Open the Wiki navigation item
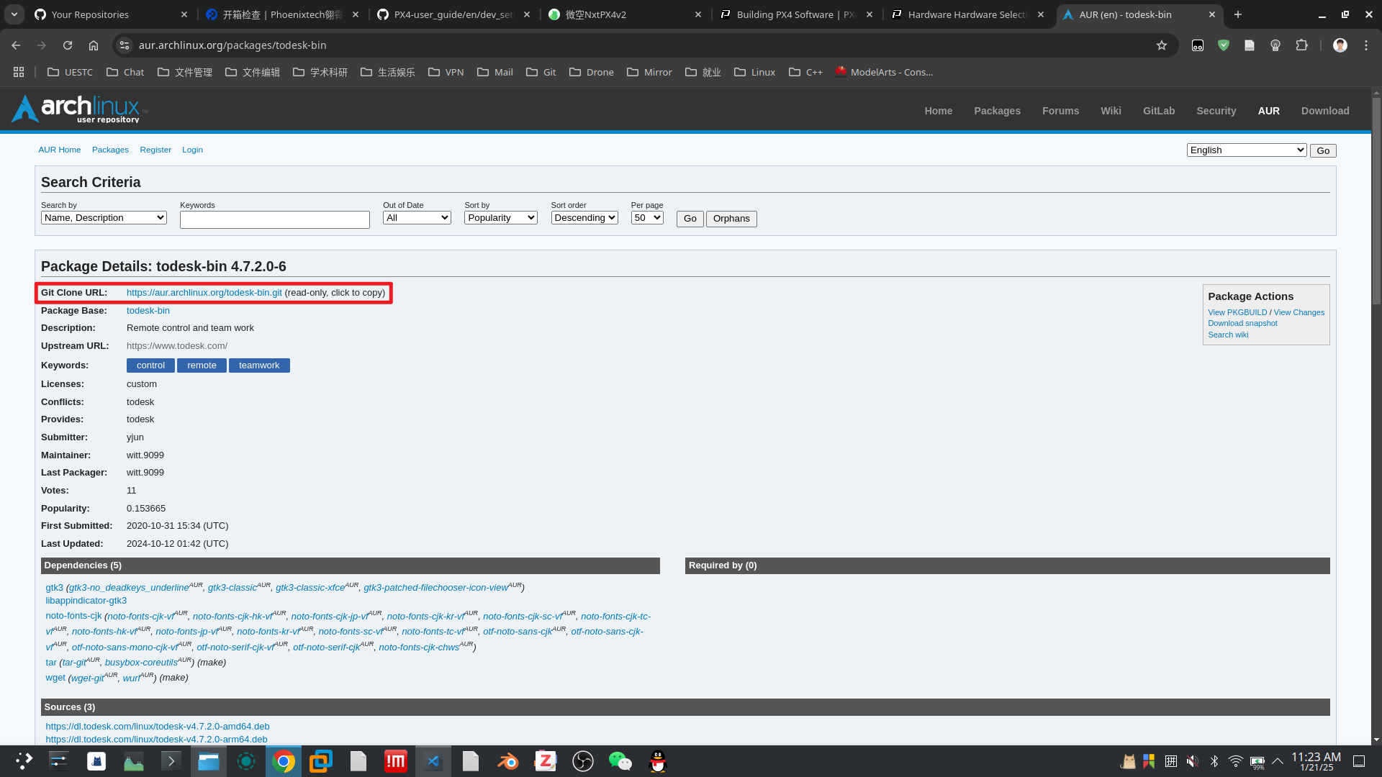This screenshot has width=1382, height=777. pos(1111,111)
